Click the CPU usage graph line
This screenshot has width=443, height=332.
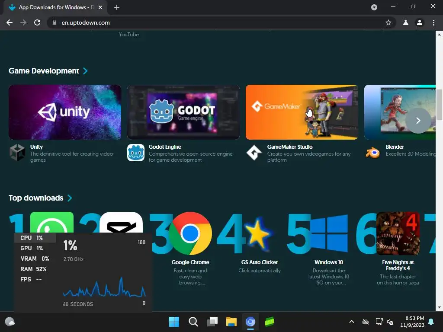[104, 288]
